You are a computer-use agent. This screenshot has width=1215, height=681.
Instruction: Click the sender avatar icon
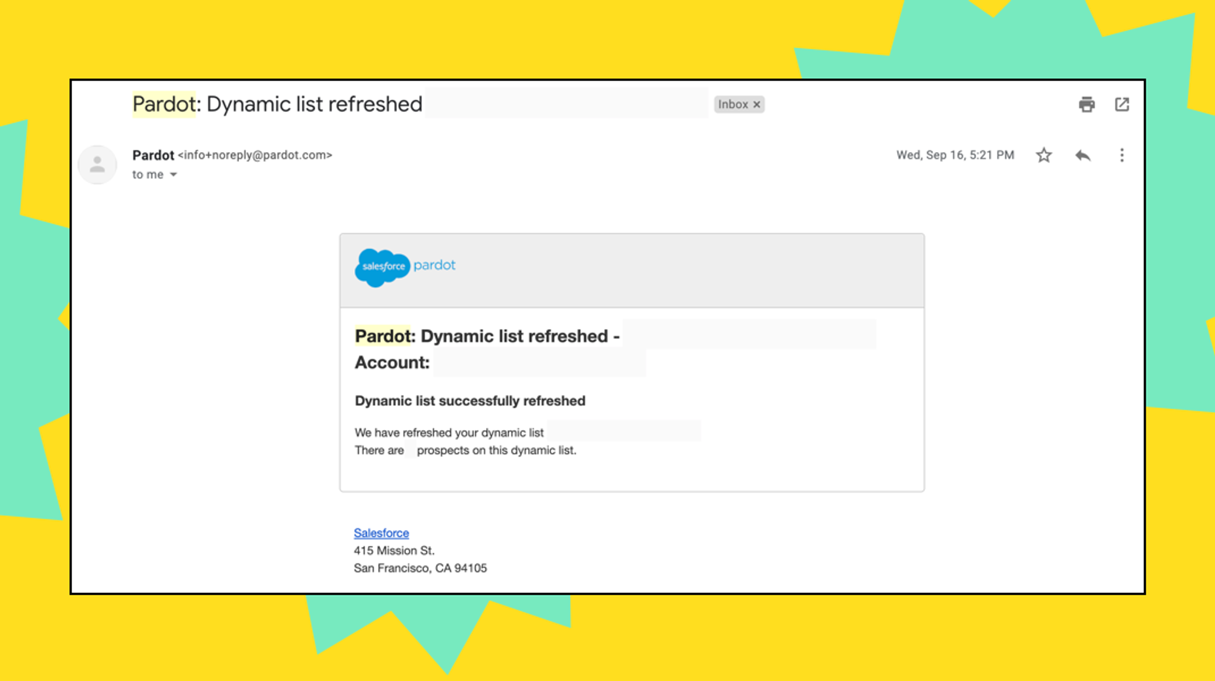pyautogui.click(x=97, y=165)
